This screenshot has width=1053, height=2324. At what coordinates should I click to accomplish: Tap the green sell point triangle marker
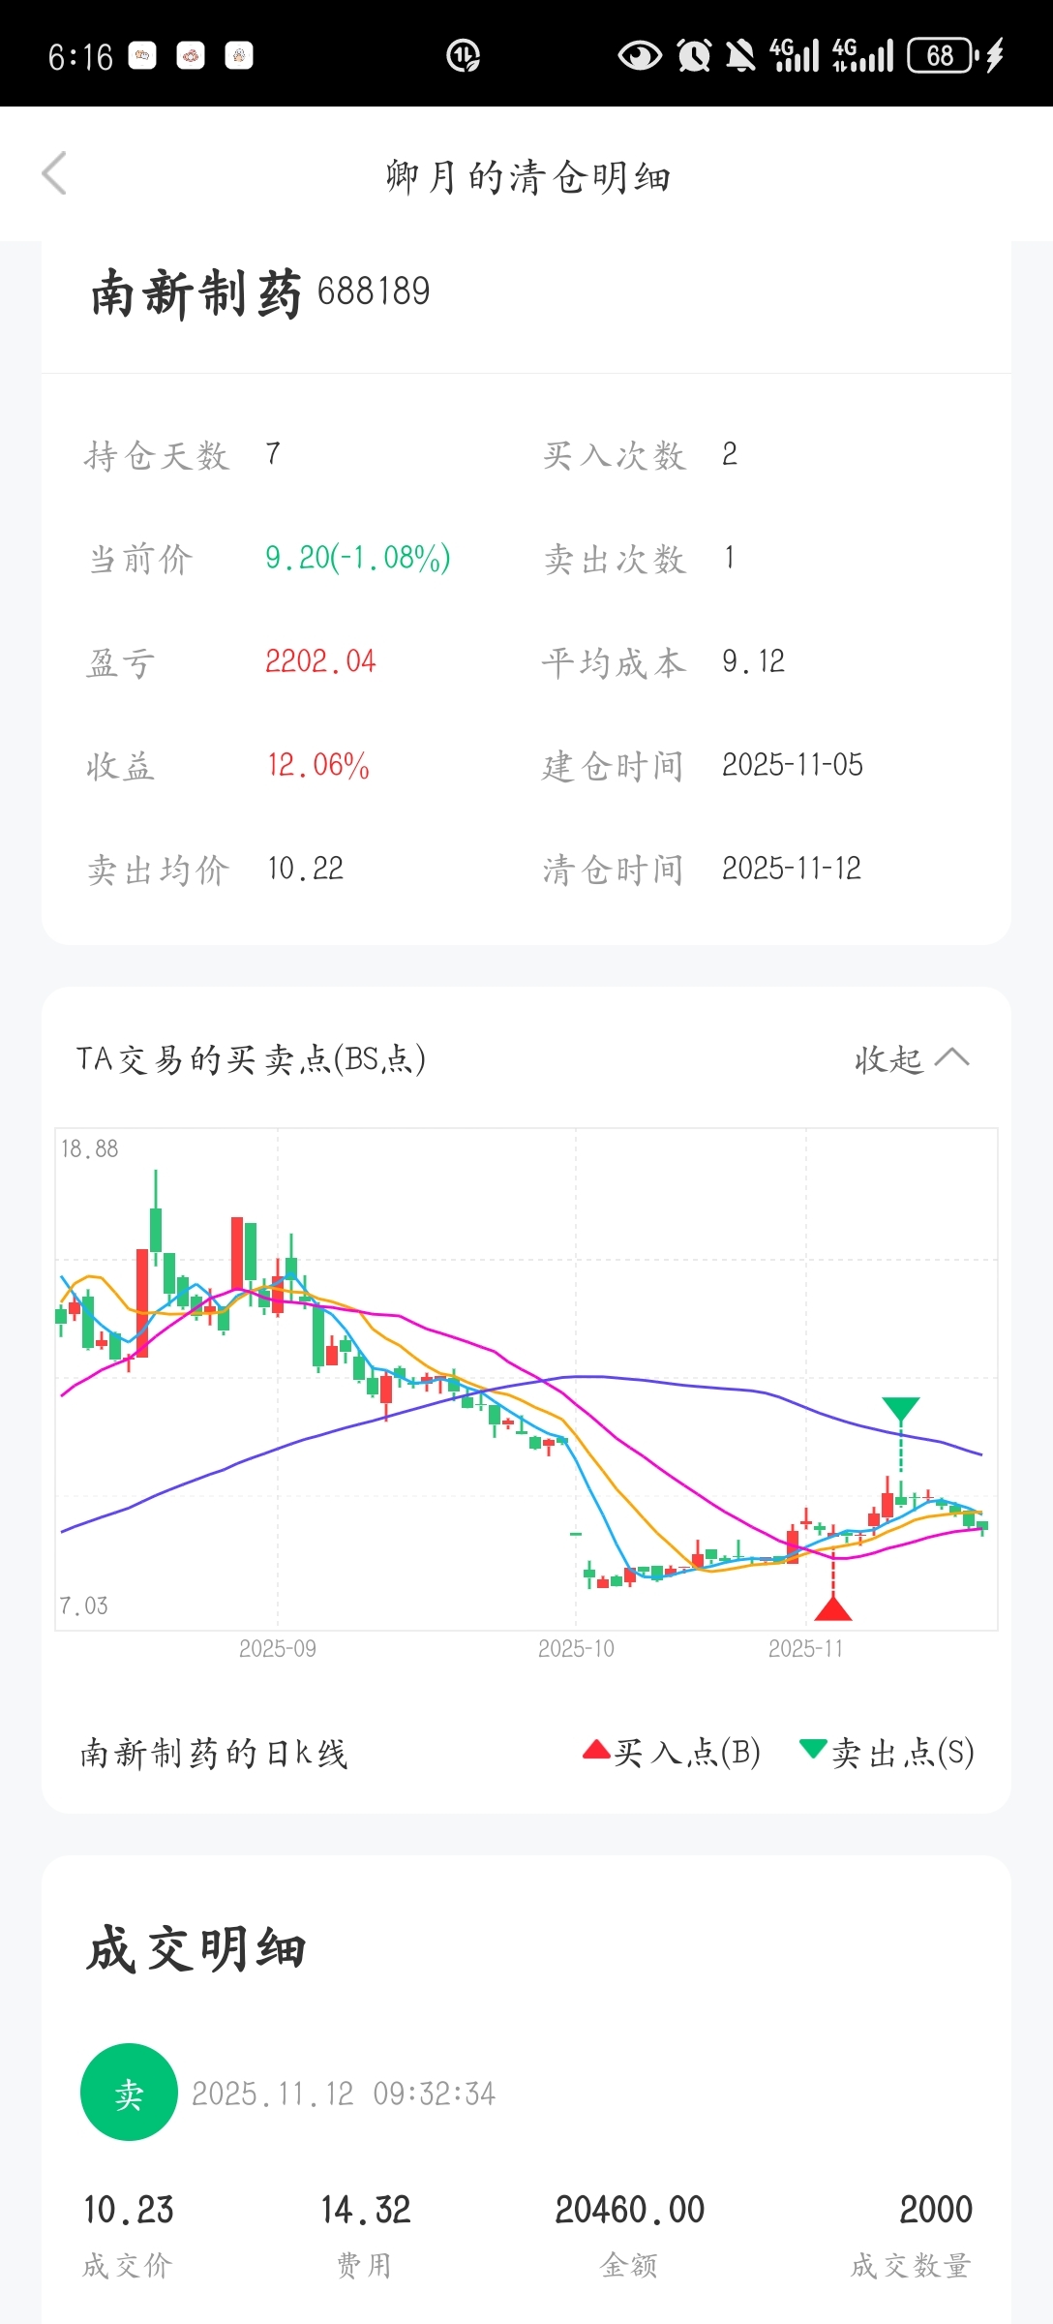pyautogui.click(x=901, y=1409)
